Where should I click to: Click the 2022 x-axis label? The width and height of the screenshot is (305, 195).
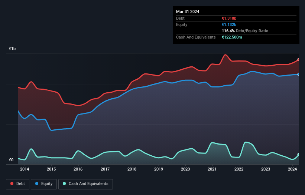(239, 169)
